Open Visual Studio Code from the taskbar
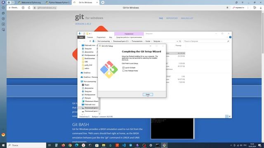264x148 pixels. [x=124, y=145]
